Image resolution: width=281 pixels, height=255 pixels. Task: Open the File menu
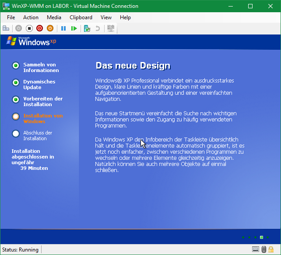(11, 17)
